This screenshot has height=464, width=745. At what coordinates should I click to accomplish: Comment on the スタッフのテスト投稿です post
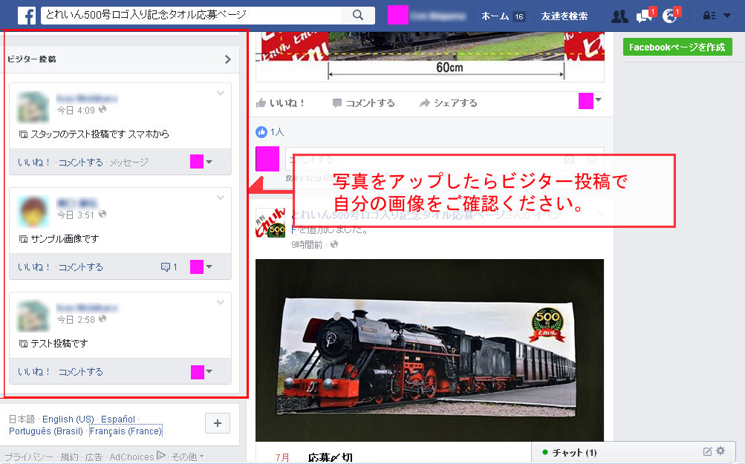point(80,163)
